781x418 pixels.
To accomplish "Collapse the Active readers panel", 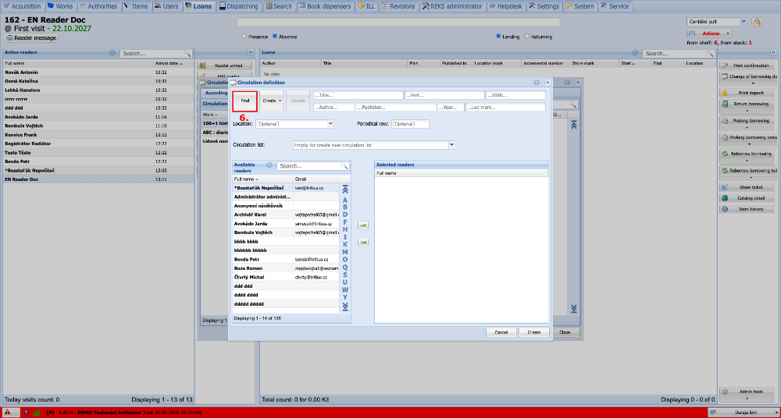I will (250, 52).
